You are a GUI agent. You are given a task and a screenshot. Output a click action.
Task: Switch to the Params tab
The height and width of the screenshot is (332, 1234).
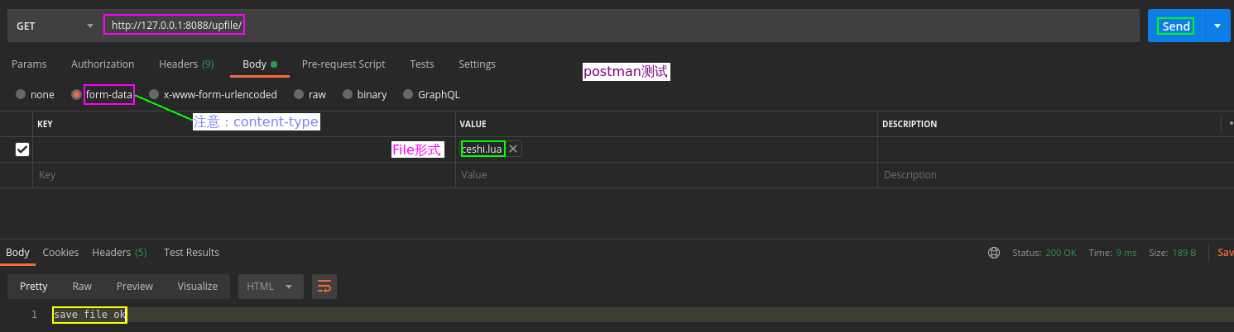29,64
